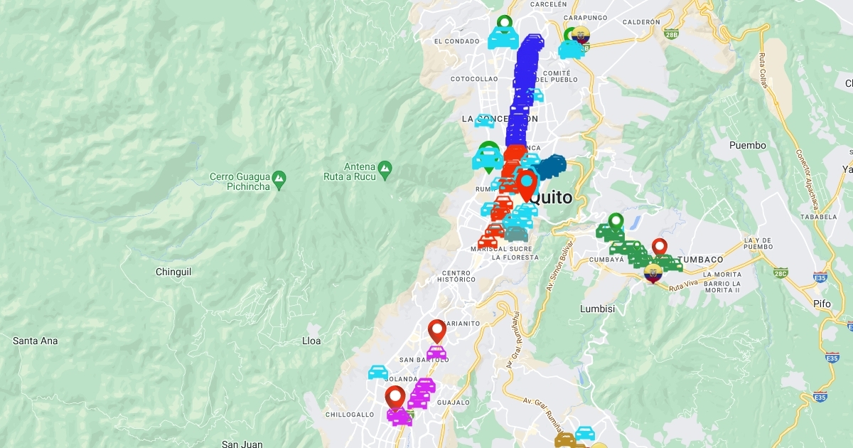Select the red pin above Tumbaco
The image size is (853, 448).
(660, 247)
